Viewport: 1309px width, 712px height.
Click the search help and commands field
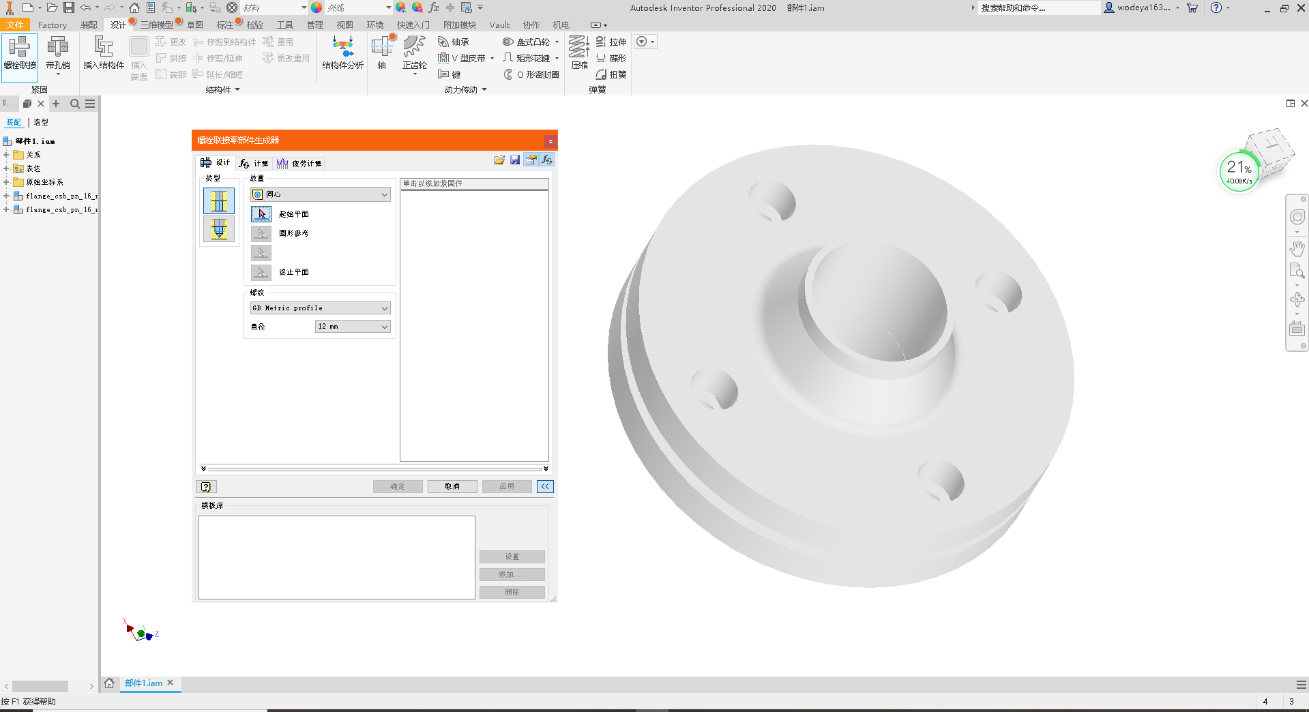point(1039,8)
